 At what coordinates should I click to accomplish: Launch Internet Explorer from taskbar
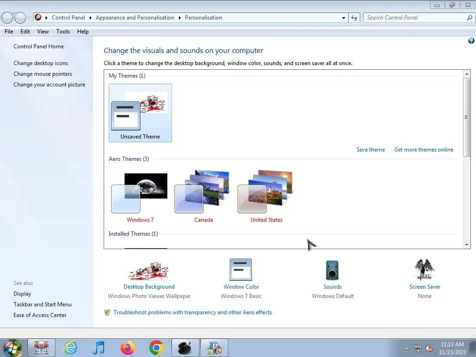[x=70, y=348]
